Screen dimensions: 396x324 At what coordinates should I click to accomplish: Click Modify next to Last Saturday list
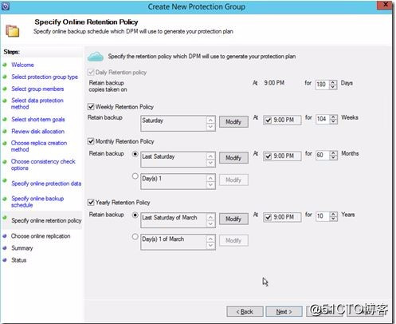click(233, 158)
